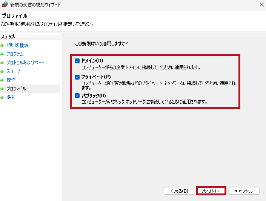Click the green bullet beside 規則の種類
This screenshot has width=266, height=201.
click(x=2, y=45)
